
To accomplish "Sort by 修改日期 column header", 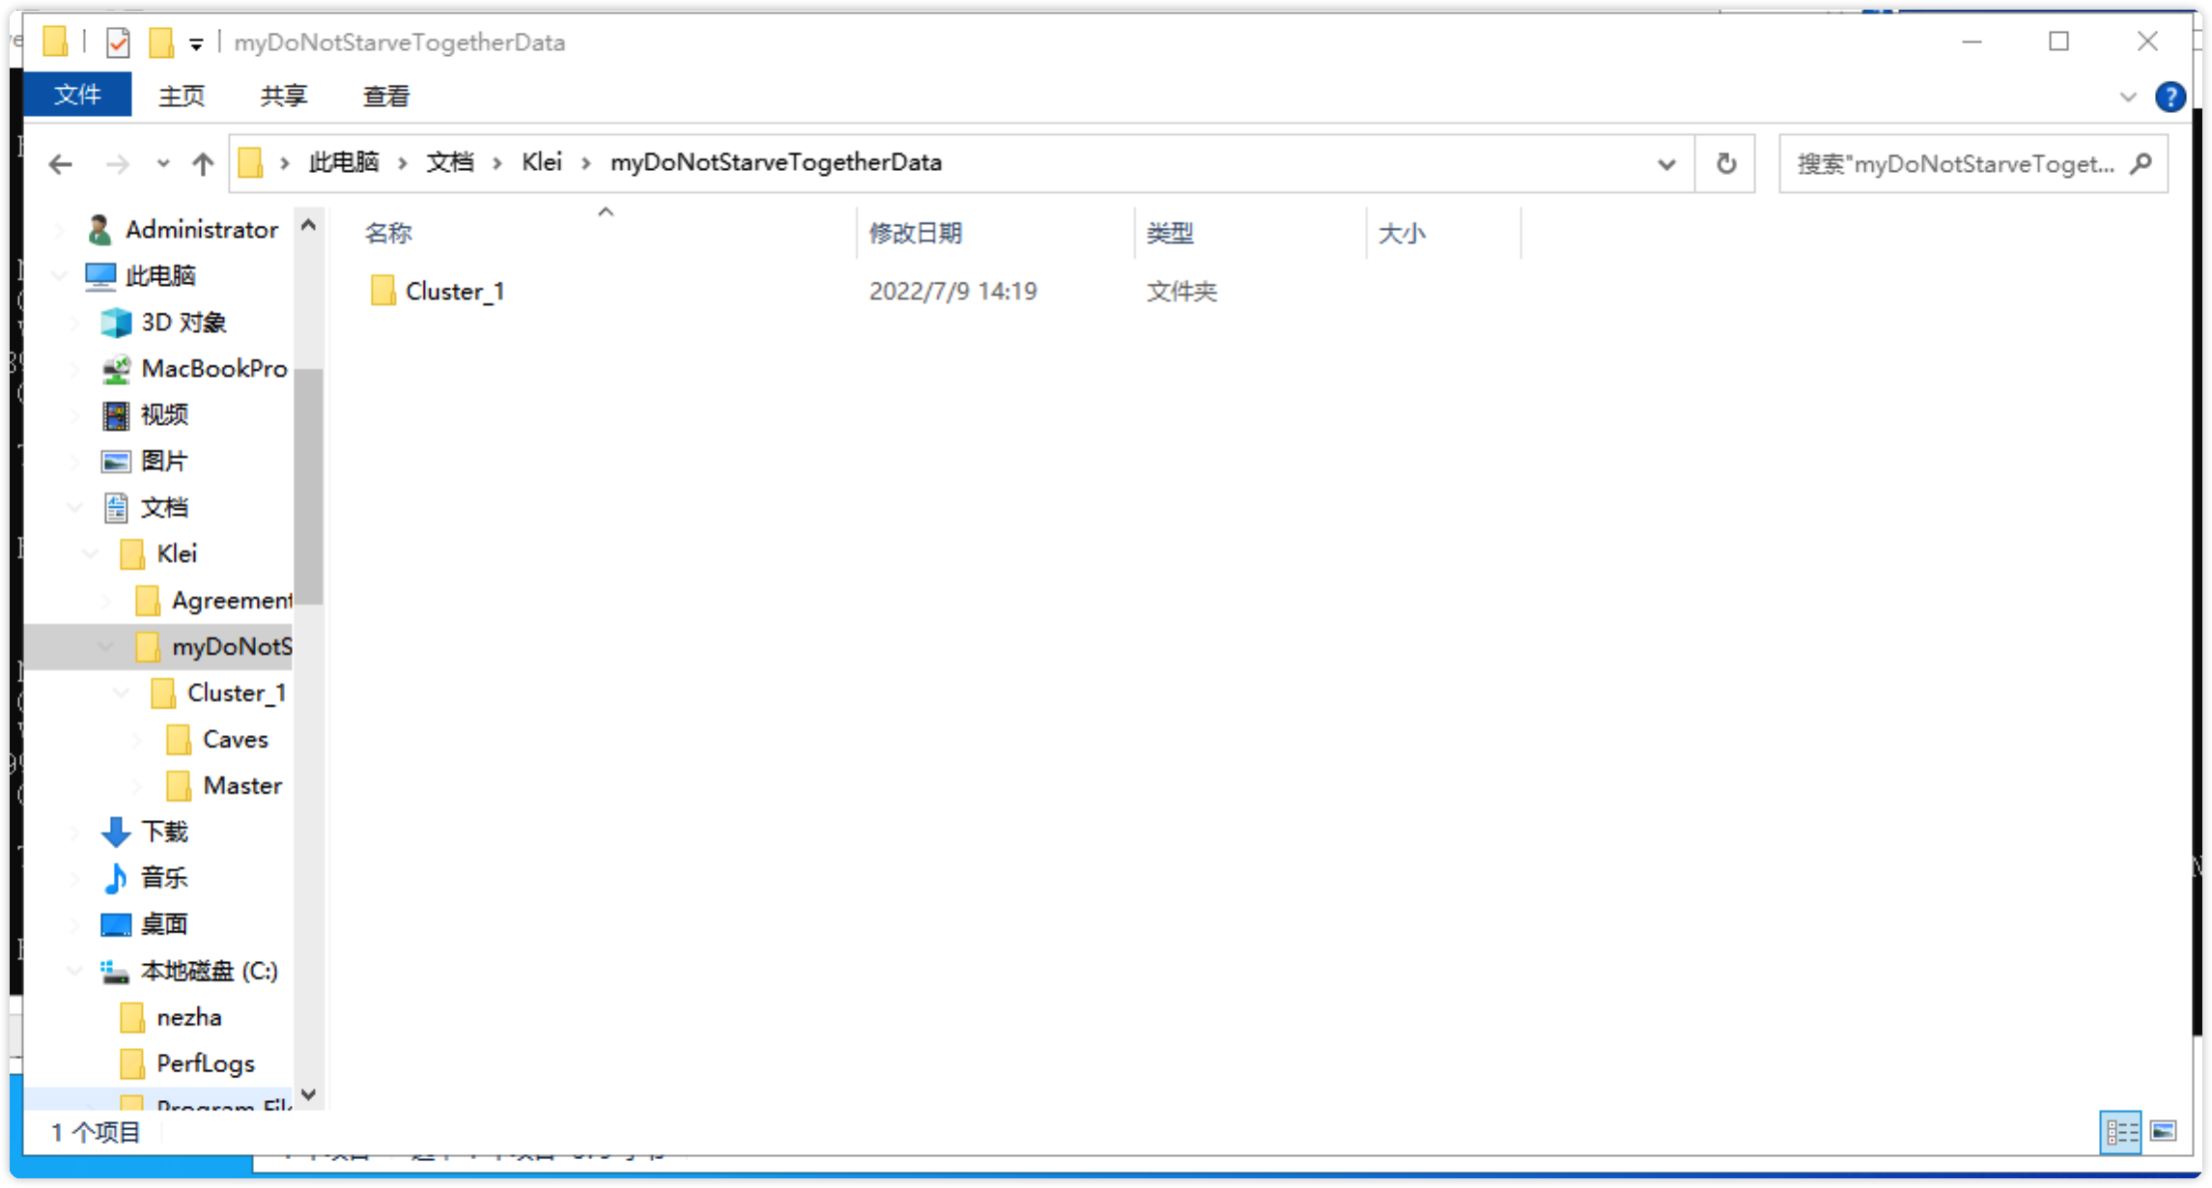I will (x=916, y=233).
